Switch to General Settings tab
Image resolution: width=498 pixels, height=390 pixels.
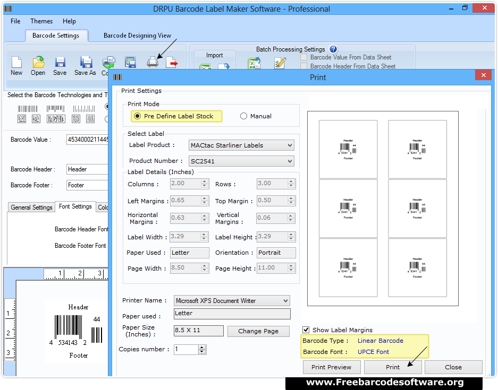pyautogui.click(x=31, y=207)
